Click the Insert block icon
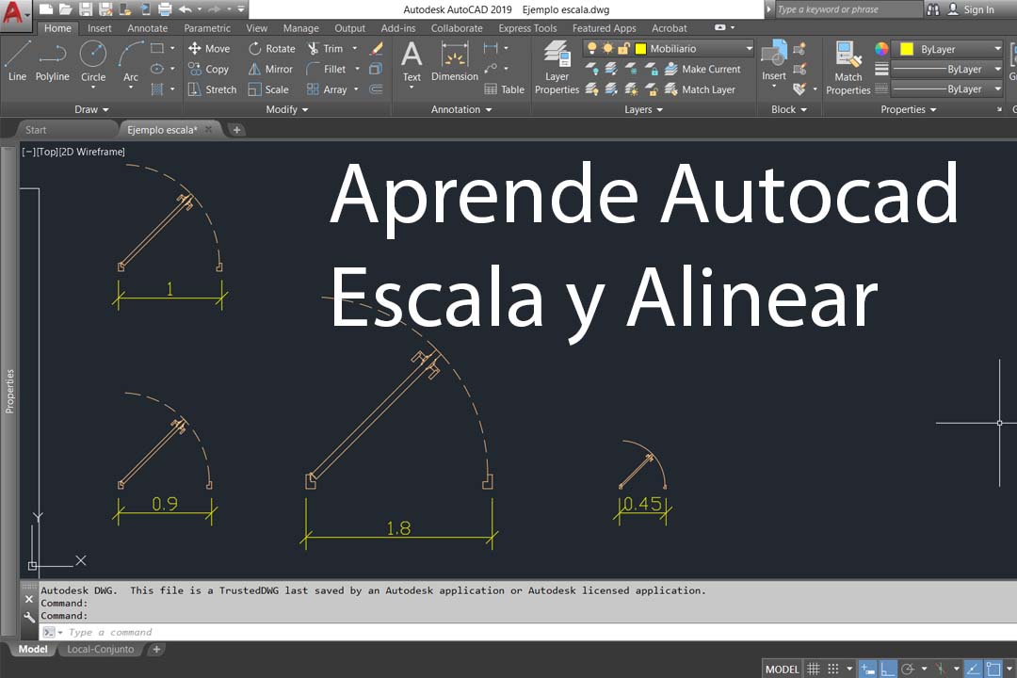This screenshot has height=678, width=1017. click(774, 60)
